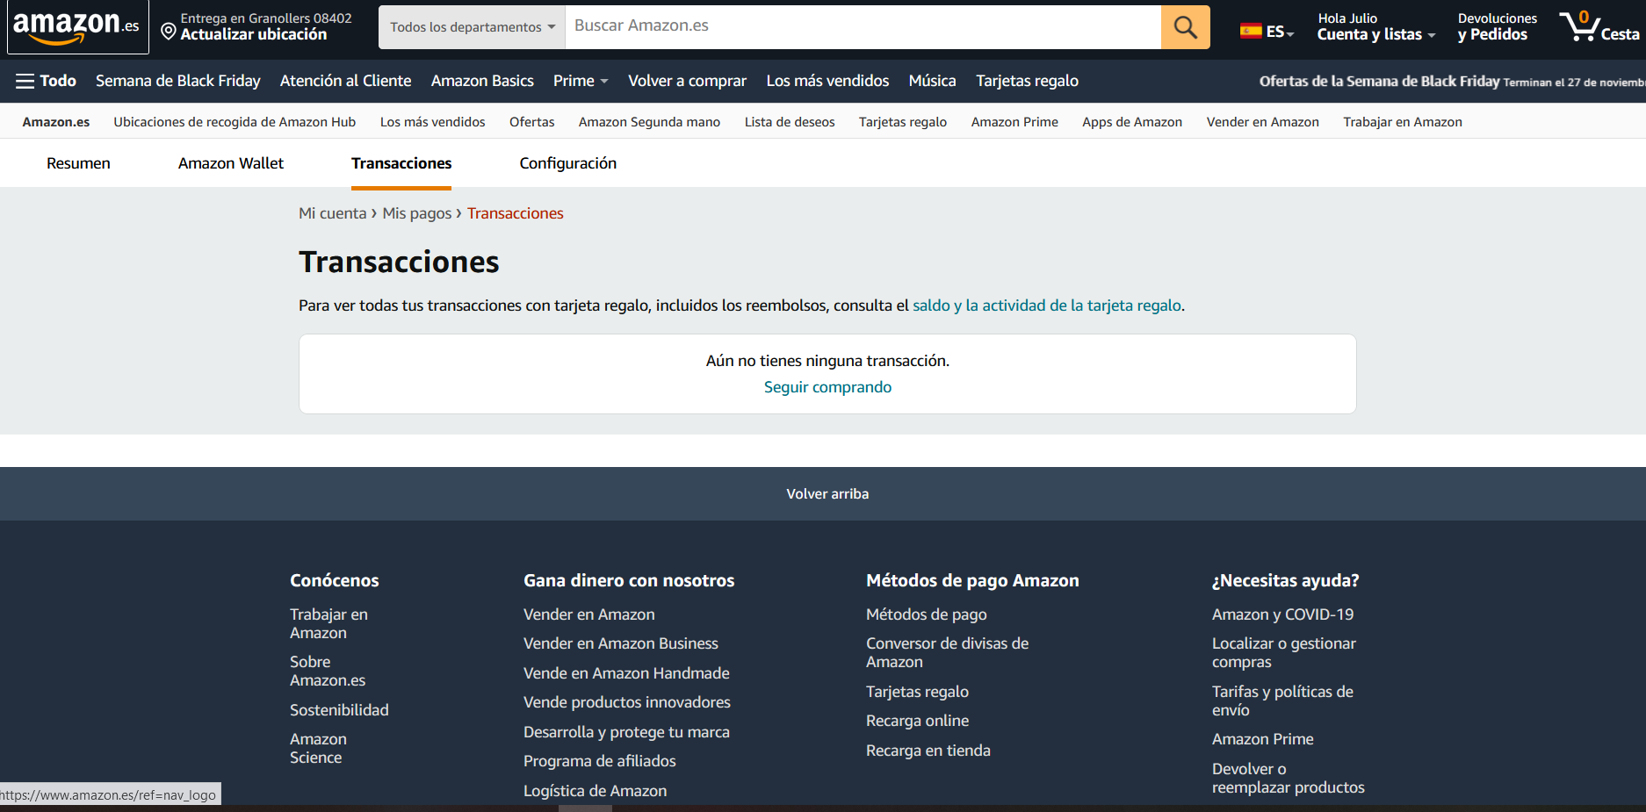This screenshot has height=812, width=1646.
Task: Open Trabajar en Amazon in subnav
Action: (x=1402, y=122)
